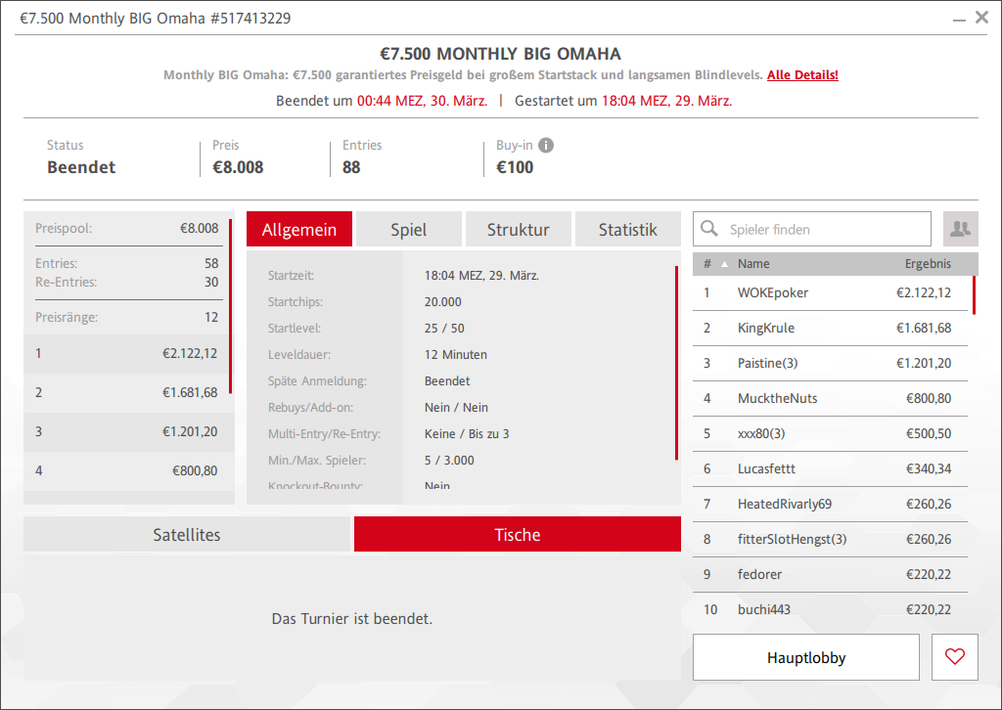The height and width of the screenshot is (710, 1002).
Task: Open the Struktur tab
Action: 518,230
